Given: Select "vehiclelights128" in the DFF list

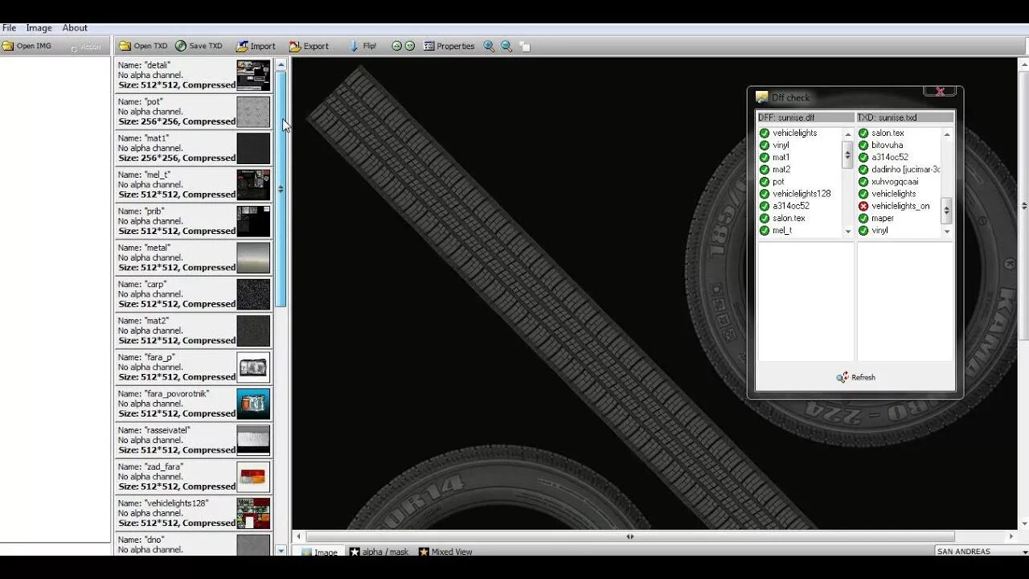Looking at the screenshot, I should pos(801,194).
